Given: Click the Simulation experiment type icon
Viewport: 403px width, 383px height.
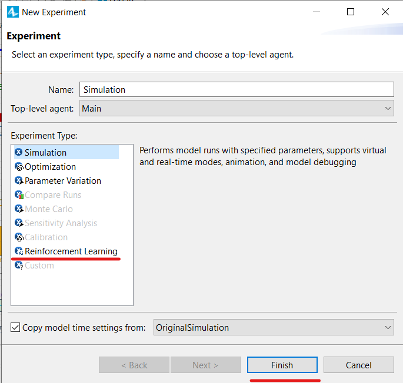Looking at the screenshot, I should 18,152.
